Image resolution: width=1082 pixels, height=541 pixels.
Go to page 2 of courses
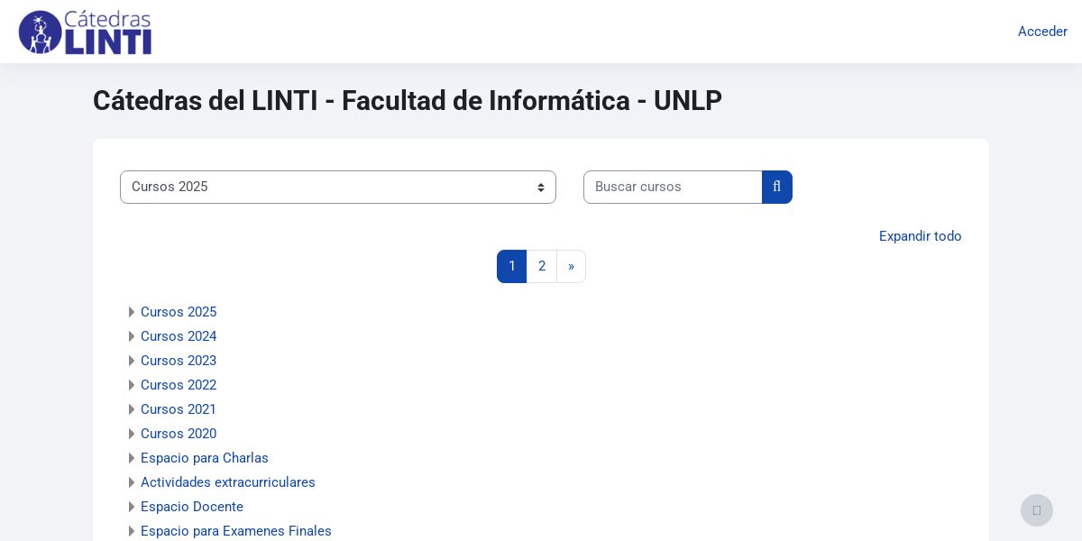[542, 266]
